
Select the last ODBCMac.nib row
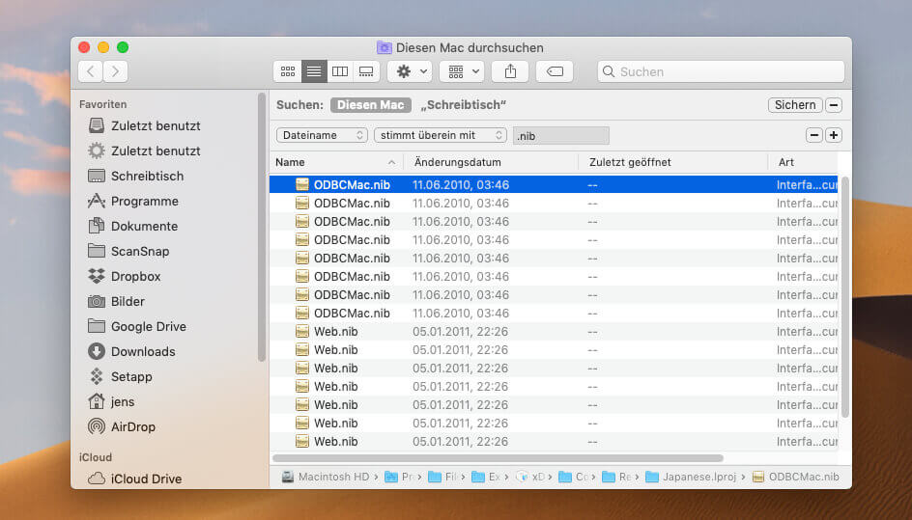(554, 314)
